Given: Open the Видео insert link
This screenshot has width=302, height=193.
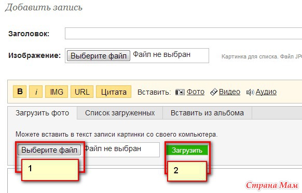Looking at the screenshot, I should click(x=229, y=92).
